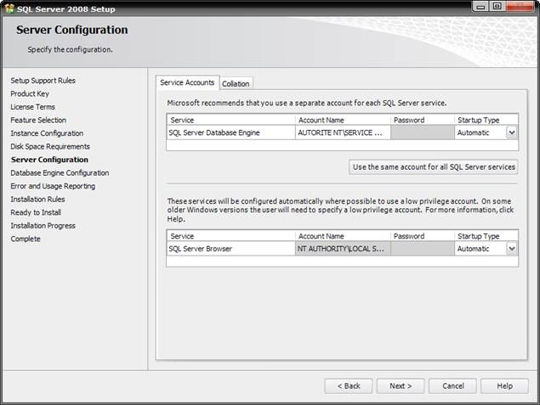Proceed with the Next button
This screenshot has width=540, height=405.
click(401, 386)
